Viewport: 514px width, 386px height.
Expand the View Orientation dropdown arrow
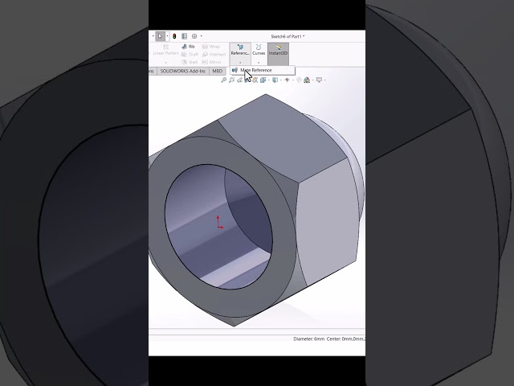tap(269, 80)
